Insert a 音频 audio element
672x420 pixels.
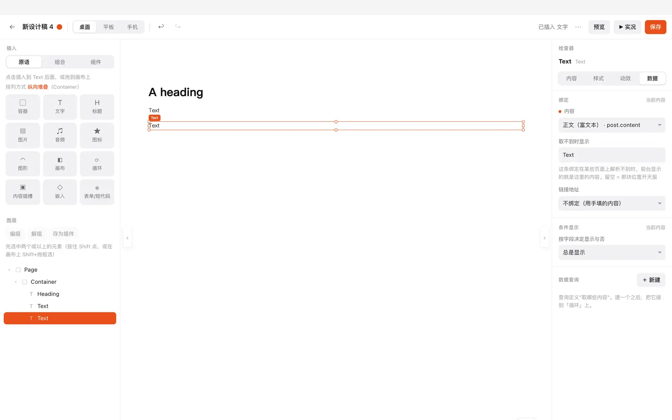tap(60, 135)
